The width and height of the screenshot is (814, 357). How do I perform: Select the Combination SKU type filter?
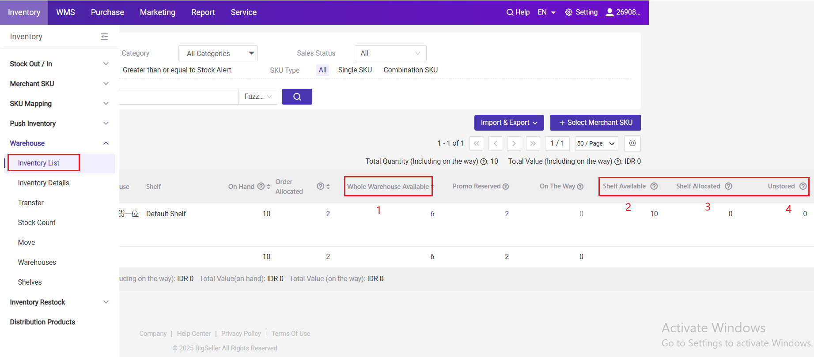(x=410, y=70)
